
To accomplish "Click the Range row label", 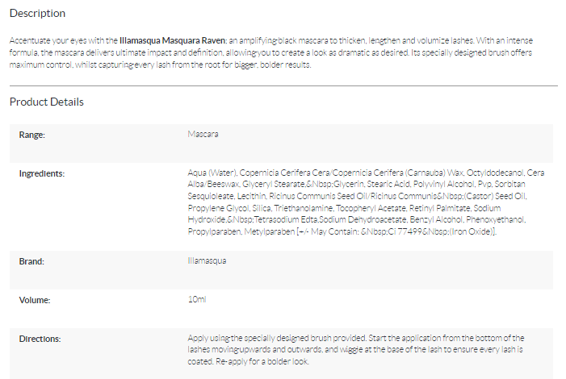I will click(x=32, y=135).
